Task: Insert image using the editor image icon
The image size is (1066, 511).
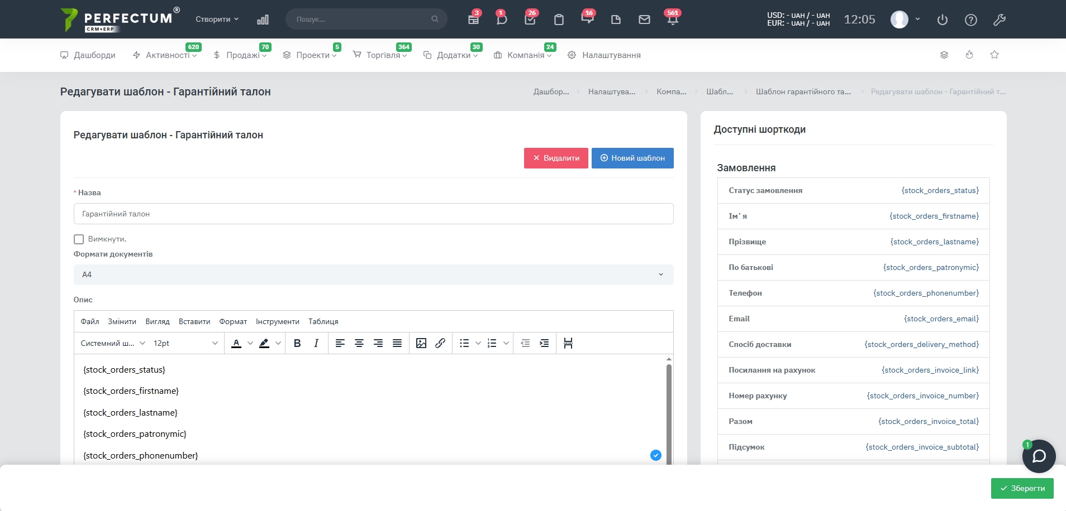Action: pos(421,343)
